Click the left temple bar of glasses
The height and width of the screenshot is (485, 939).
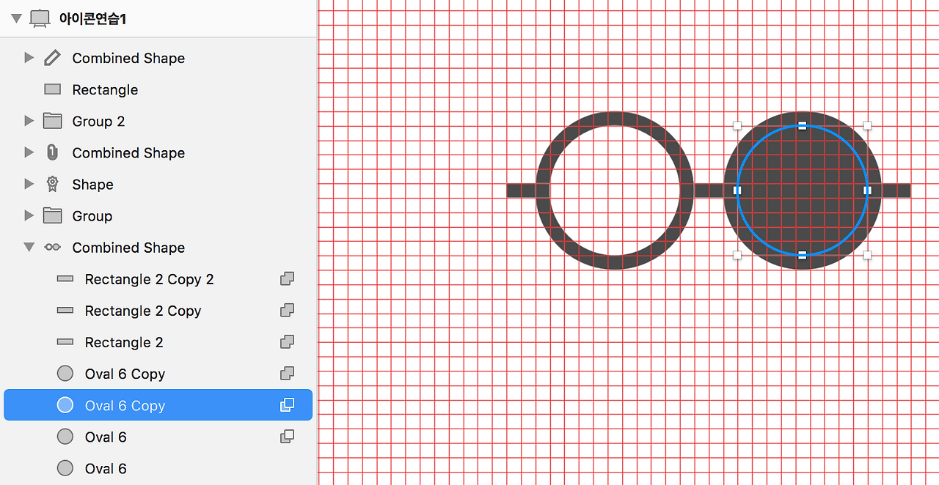tap(522, 190)
